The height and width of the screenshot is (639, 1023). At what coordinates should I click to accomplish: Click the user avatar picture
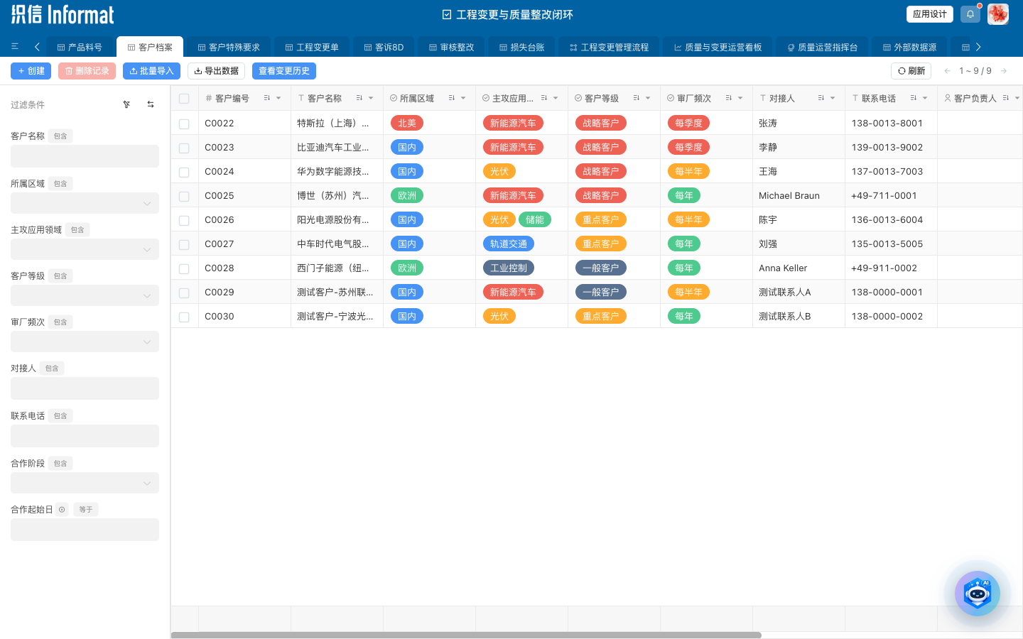(x=998, y=14)
